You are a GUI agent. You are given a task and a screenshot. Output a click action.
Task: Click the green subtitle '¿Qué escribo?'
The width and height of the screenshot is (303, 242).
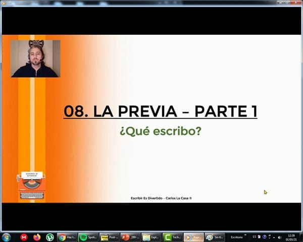[x=161, y=131]
